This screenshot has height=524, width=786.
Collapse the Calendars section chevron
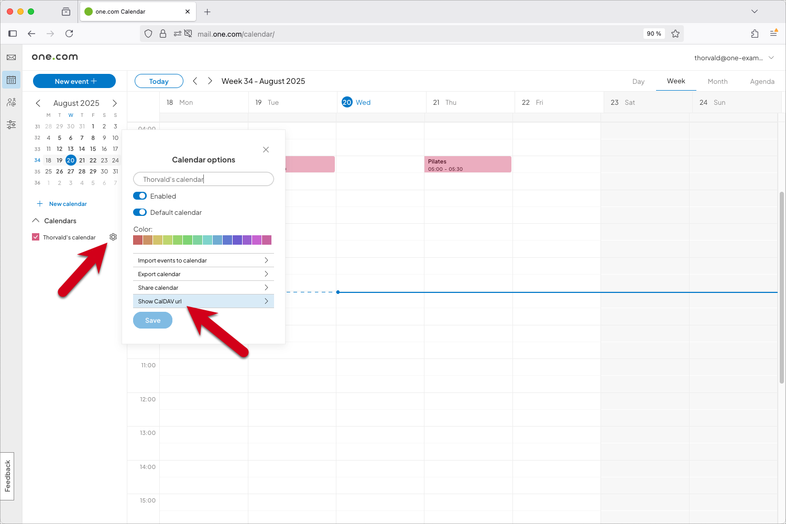point(36,221)
